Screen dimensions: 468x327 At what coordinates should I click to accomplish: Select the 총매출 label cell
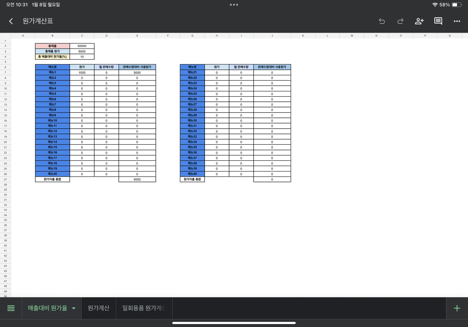[52, 46]
